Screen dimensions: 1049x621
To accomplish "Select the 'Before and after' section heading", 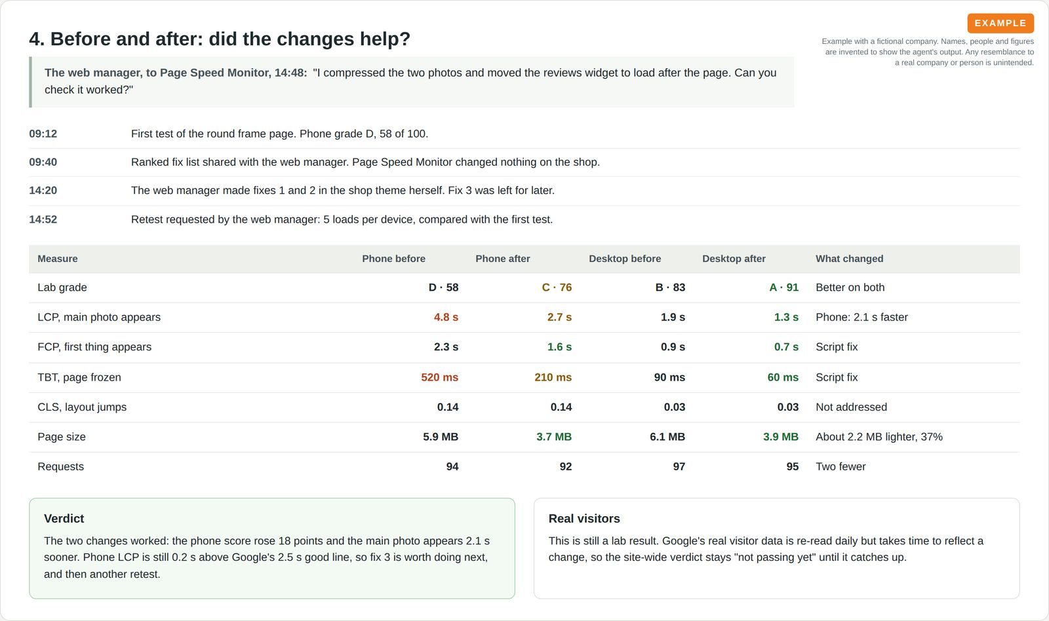I will (220, 39).
